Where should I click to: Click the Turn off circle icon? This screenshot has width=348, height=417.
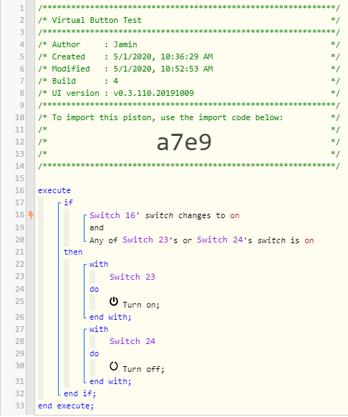pos(114,366)
